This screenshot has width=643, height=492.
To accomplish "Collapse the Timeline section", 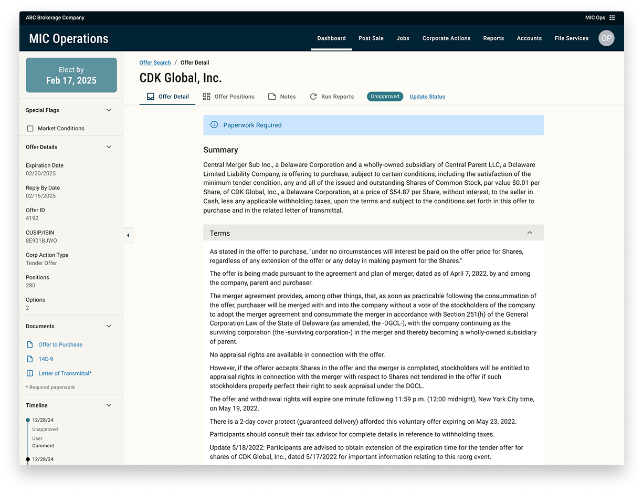I will coord(109,405).
